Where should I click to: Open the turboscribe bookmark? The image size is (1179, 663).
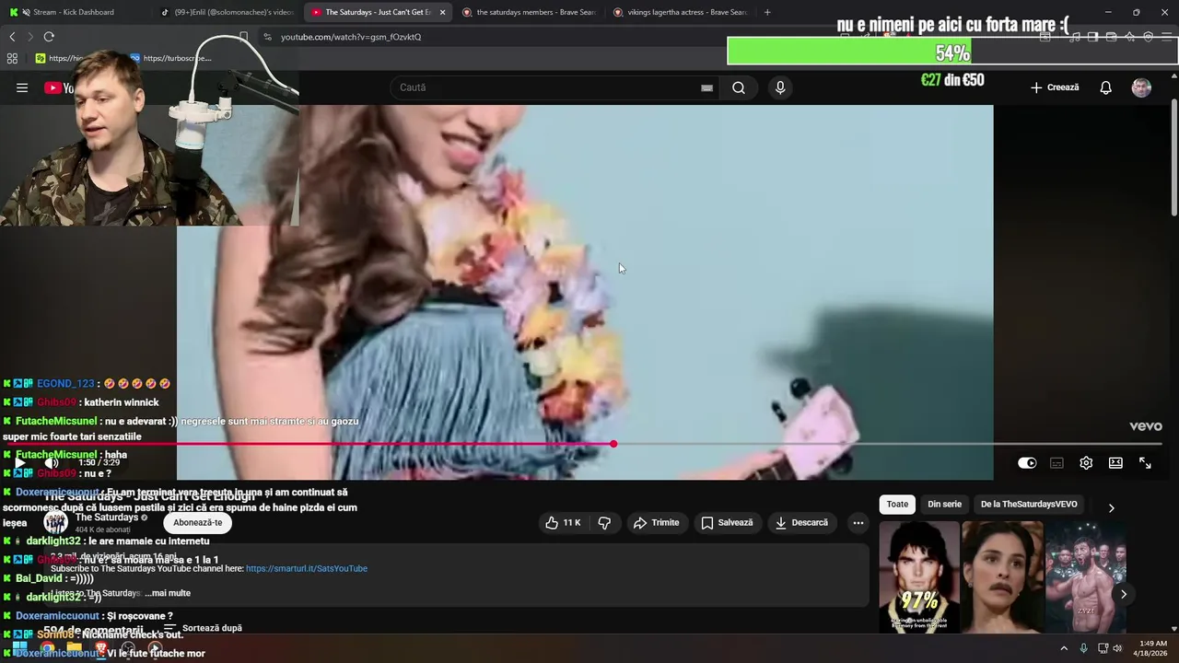tap(170, 58)
